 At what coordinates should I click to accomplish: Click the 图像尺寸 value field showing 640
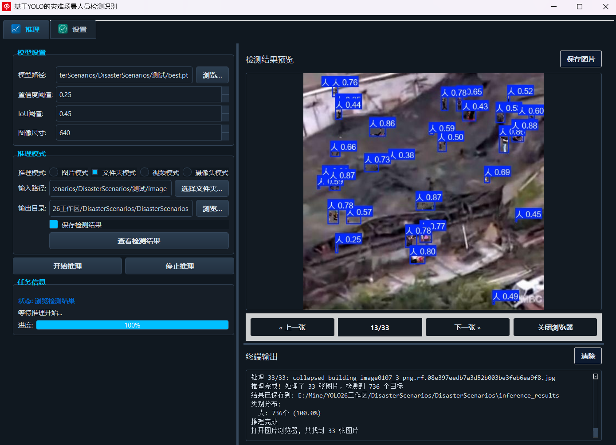(x=138, y=133)
